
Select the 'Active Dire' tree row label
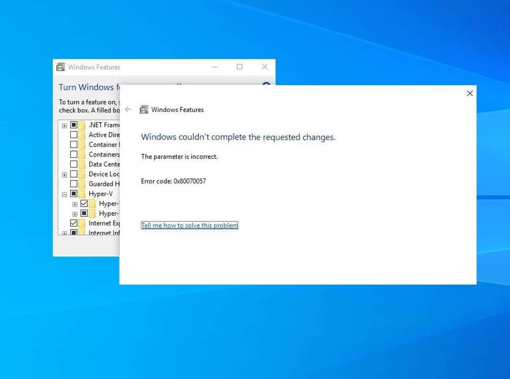click(104, 135)
